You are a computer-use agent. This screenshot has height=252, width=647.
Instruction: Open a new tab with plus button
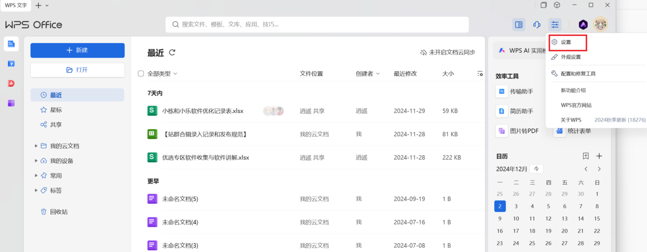click(x=38, y=5)
